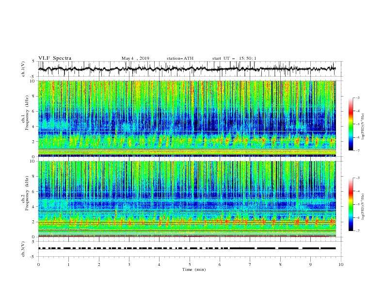Click the "-3" label on ch.1 colorbar

tap(358, 98)
